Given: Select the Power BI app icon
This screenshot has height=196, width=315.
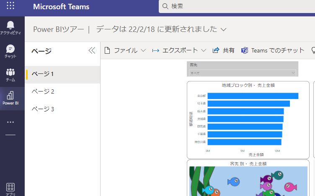Looking at the screenshot, I should [11, 98].
